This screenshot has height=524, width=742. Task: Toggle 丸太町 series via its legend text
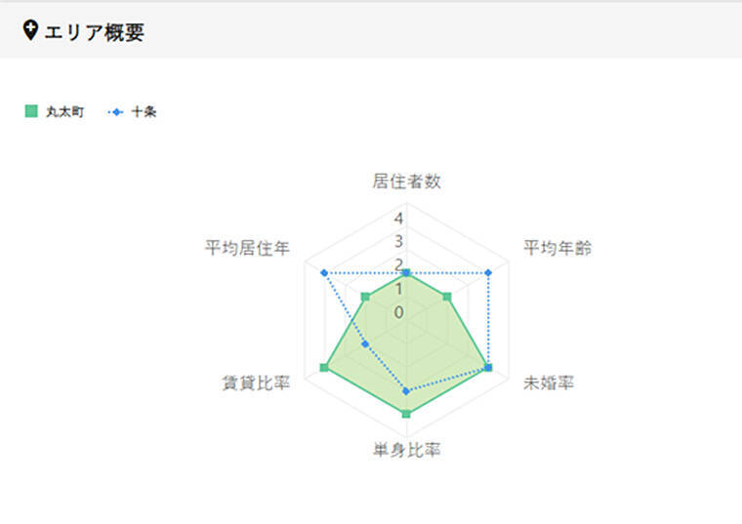(x=64, y=112)
